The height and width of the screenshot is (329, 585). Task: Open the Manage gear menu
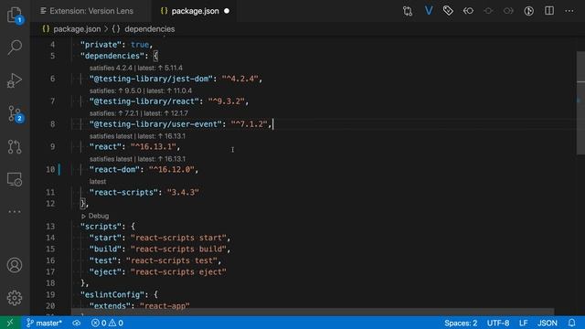(15, 298)
